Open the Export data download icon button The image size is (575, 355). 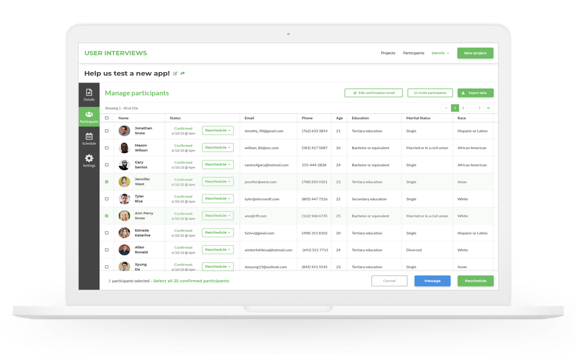(x=463, y=93)
